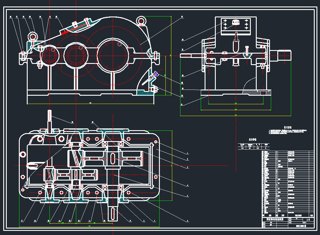Select the small lifting eye ring on flange

pyautogui.click(x=33, y=37)
